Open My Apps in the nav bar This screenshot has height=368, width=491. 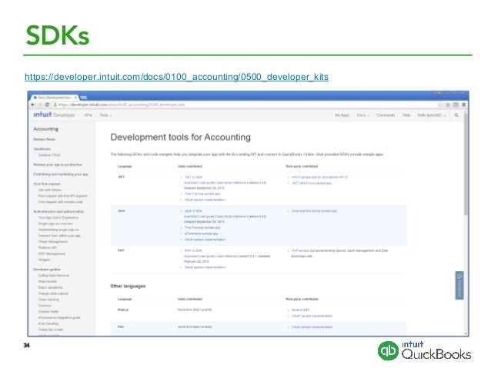pyautogui.click(x=342, y=115)
